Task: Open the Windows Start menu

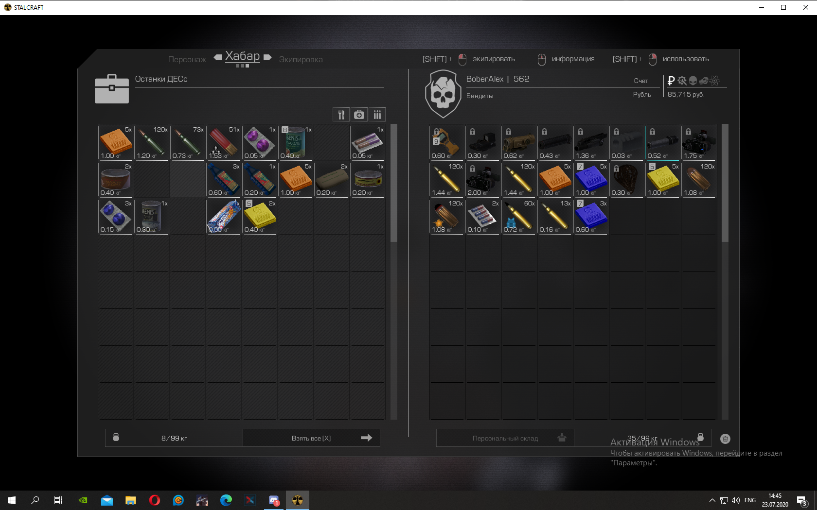Action: pyautogui.click(x=12, y=500)
